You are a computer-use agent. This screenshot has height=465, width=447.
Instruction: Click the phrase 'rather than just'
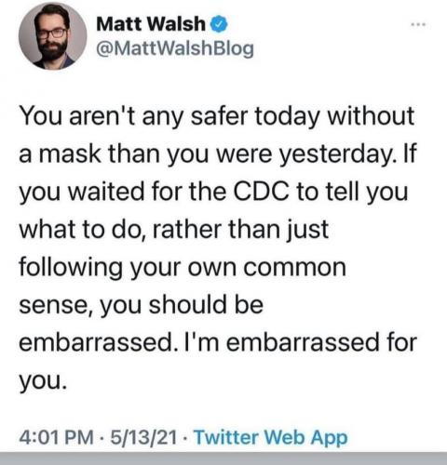pos(240,230)
